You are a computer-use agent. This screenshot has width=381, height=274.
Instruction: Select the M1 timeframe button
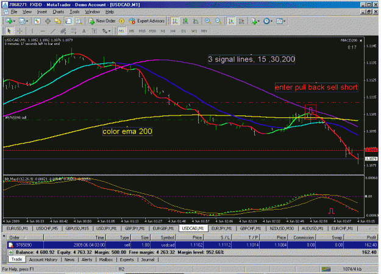121,31
